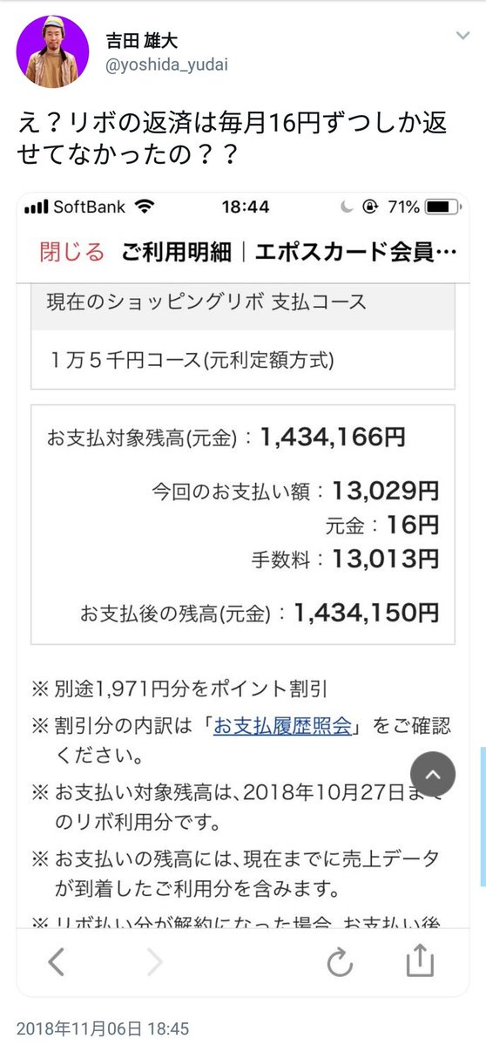Tap the 閉じる close button
Screen dimensions: 486x1045
[72, 252]
